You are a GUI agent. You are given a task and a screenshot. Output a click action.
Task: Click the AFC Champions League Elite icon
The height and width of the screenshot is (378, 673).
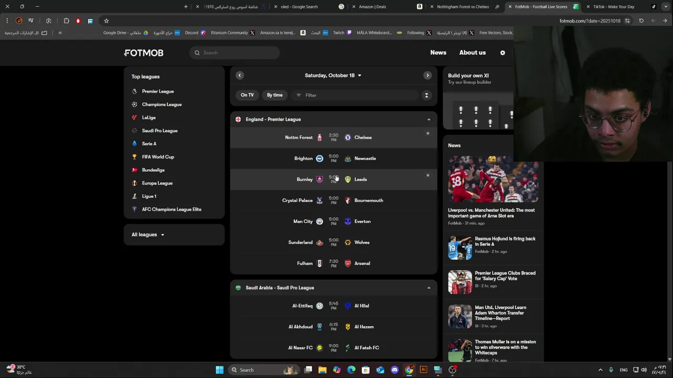pyautogui.click(x=135, y=209)
